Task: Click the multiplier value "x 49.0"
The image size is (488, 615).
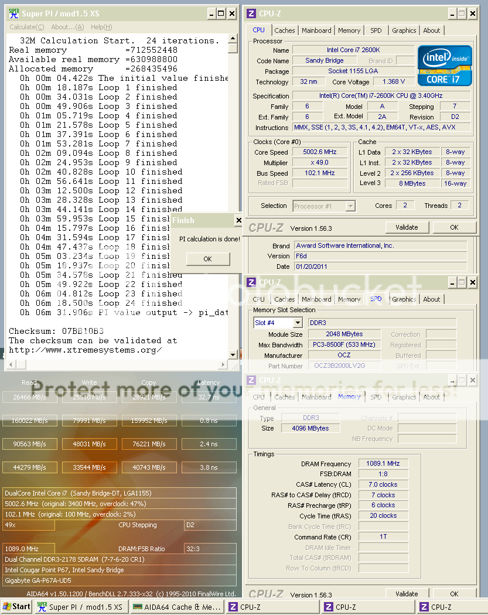Action: point(320,162)
